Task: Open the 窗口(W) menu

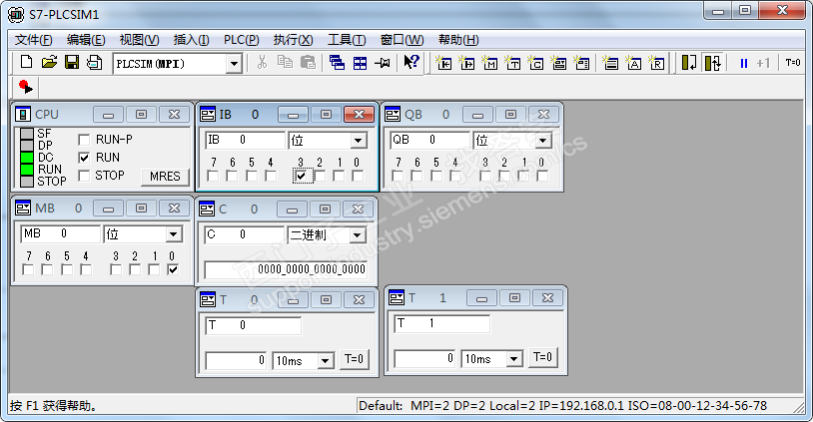Action: [402, 40]
